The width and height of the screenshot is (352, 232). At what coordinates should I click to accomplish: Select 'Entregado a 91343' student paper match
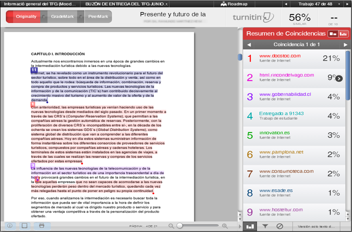(x=281, y=114)
